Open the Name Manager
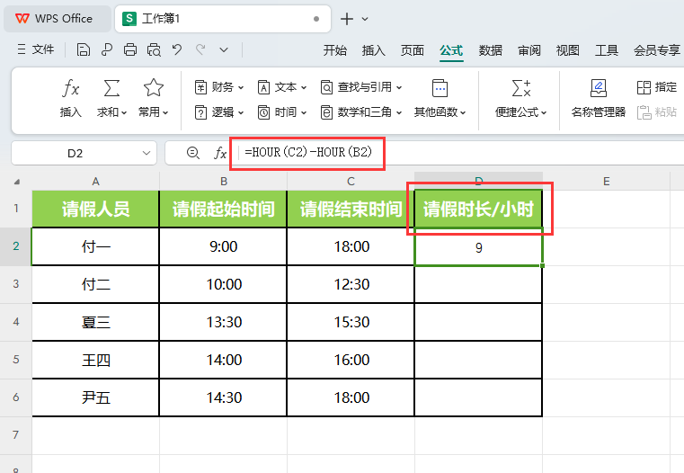This screenshot has height=473, width=684. (598, 99)
